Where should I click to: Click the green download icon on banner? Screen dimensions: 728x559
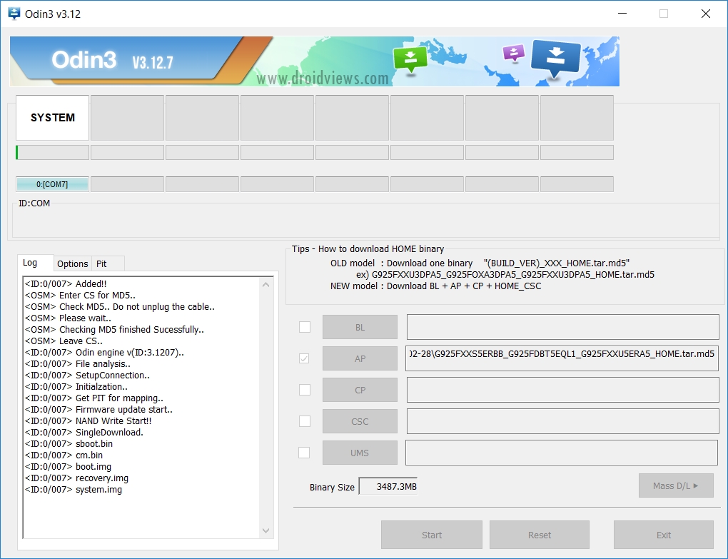click(410, 59)
